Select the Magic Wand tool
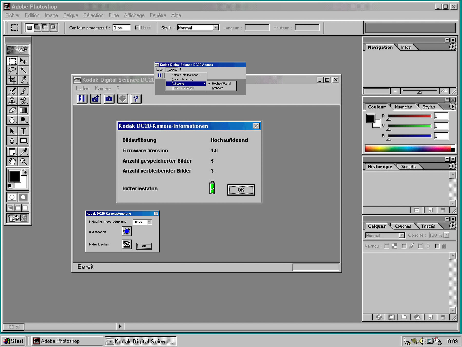This screenshot has width=462, height=347. [23, 71]
